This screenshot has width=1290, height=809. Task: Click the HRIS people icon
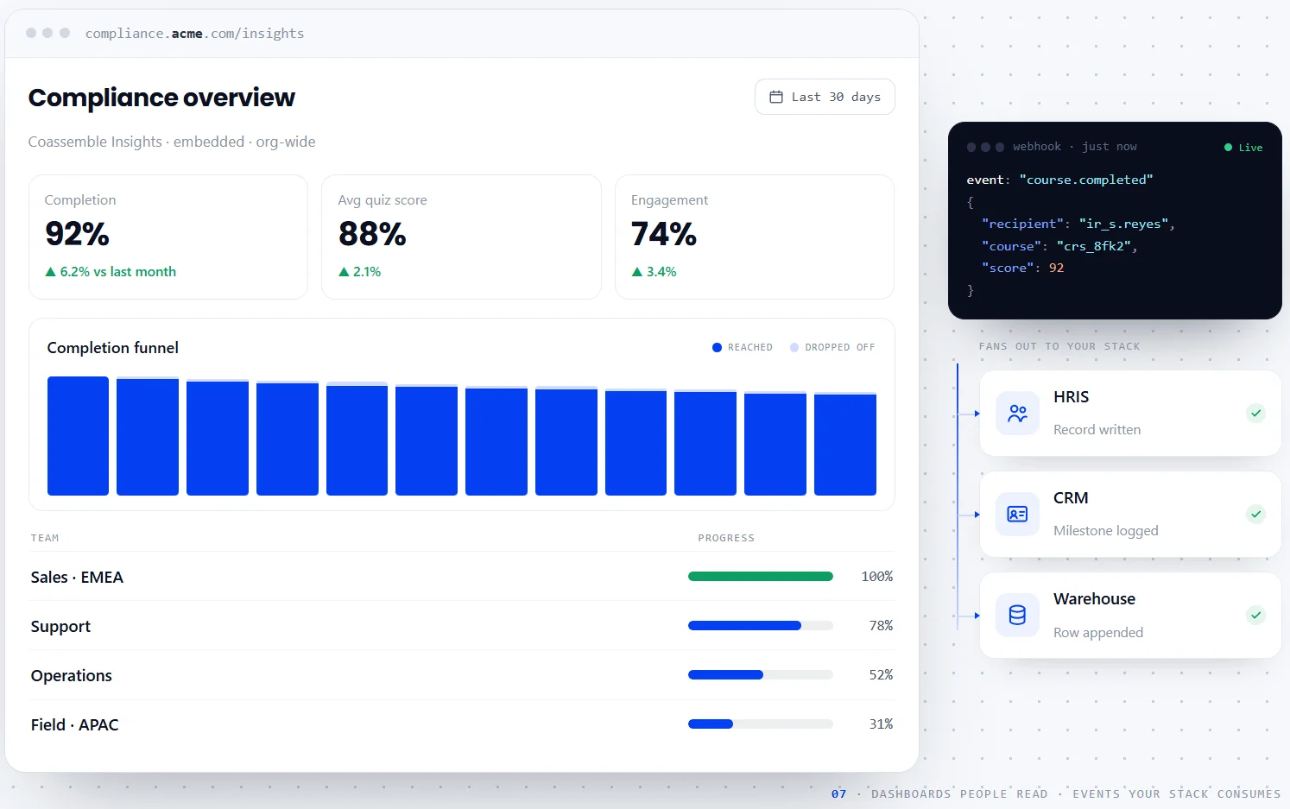click(x=1017, y=414)
